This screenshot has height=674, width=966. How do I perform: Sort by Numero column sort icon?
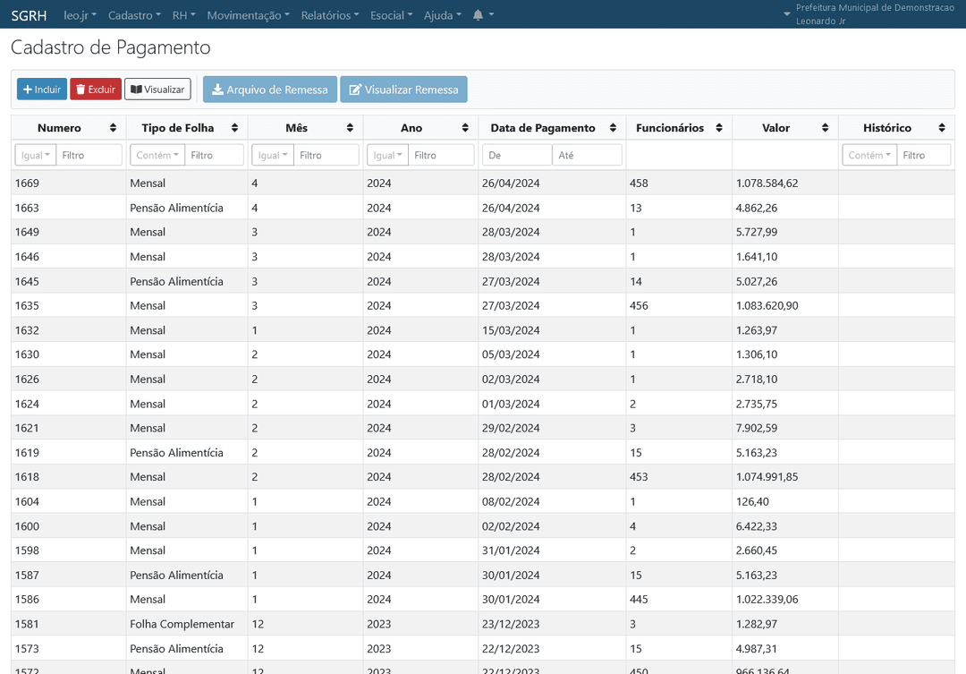click(x=113, y=128)
